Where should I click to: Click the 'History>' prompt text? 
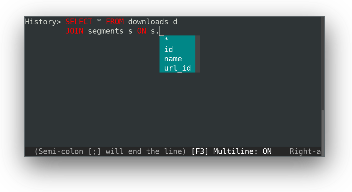pyautogui.click(x=43, y=22)
